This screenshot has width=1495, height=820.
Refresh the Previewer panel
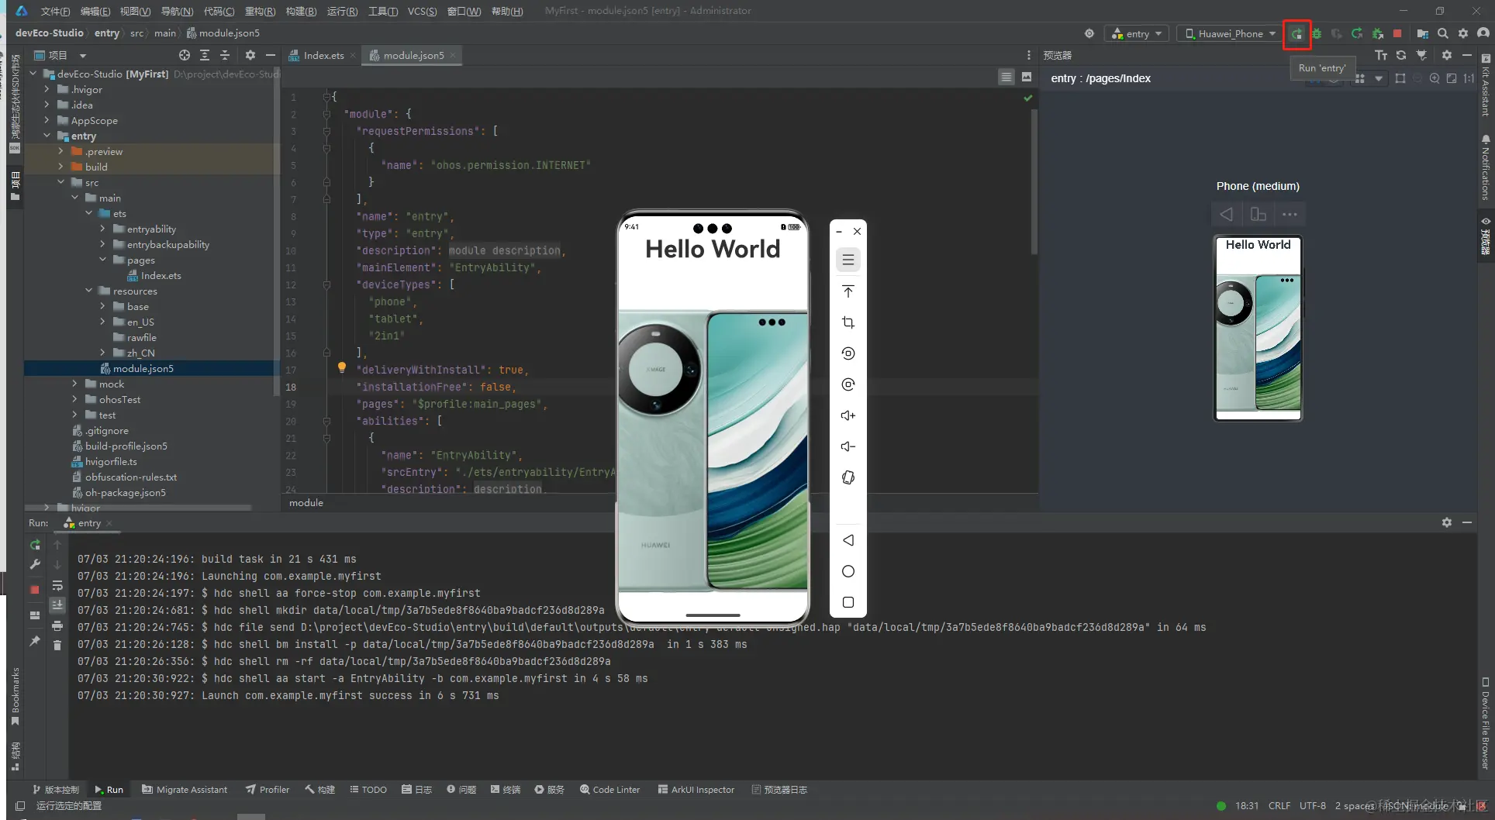point(1401,56)
